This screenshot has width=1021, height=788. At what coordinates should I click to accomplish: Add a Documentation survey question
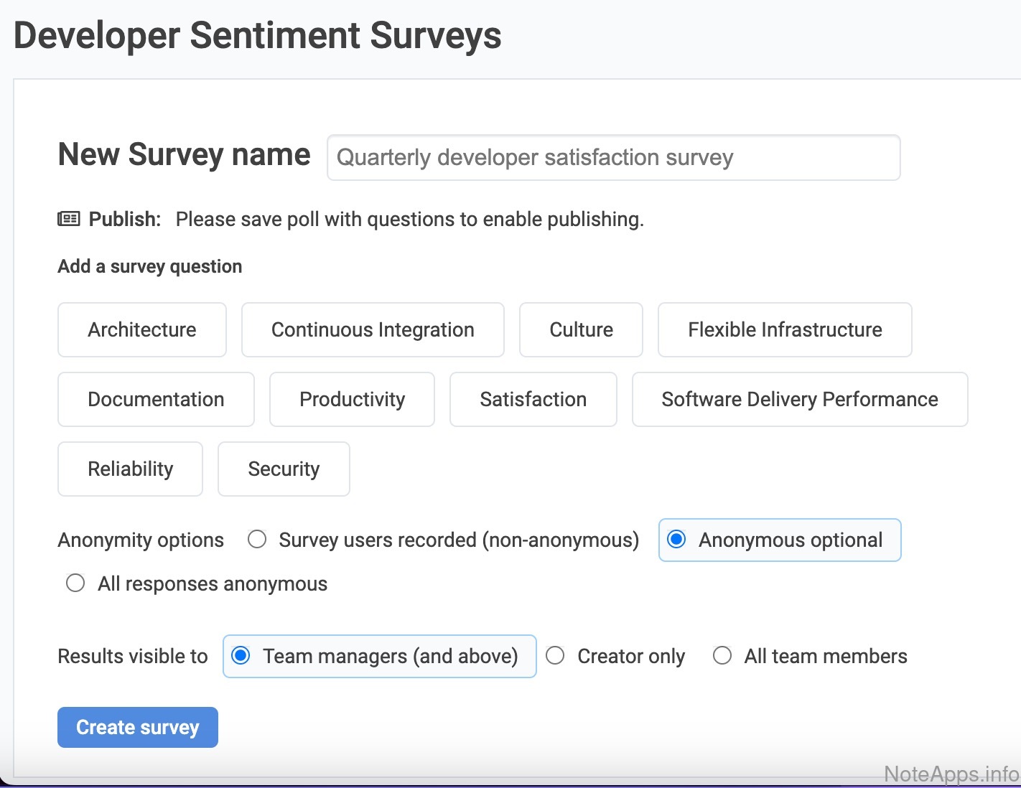(156, 400)
